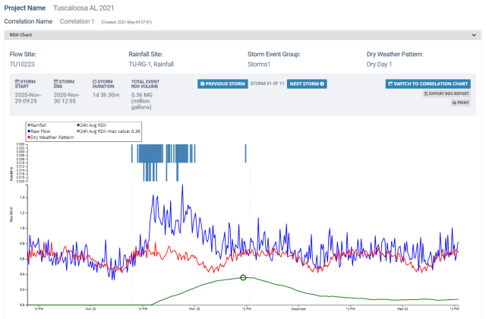Click the storm end date 2020-Nov-30 12:55

[x=67, y=98]
